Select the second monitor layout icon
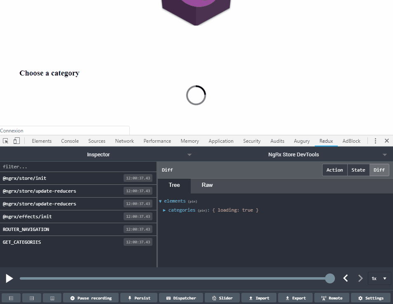This screenshot has height=304, width=393. pyautogui.click(x=32, y=298)
